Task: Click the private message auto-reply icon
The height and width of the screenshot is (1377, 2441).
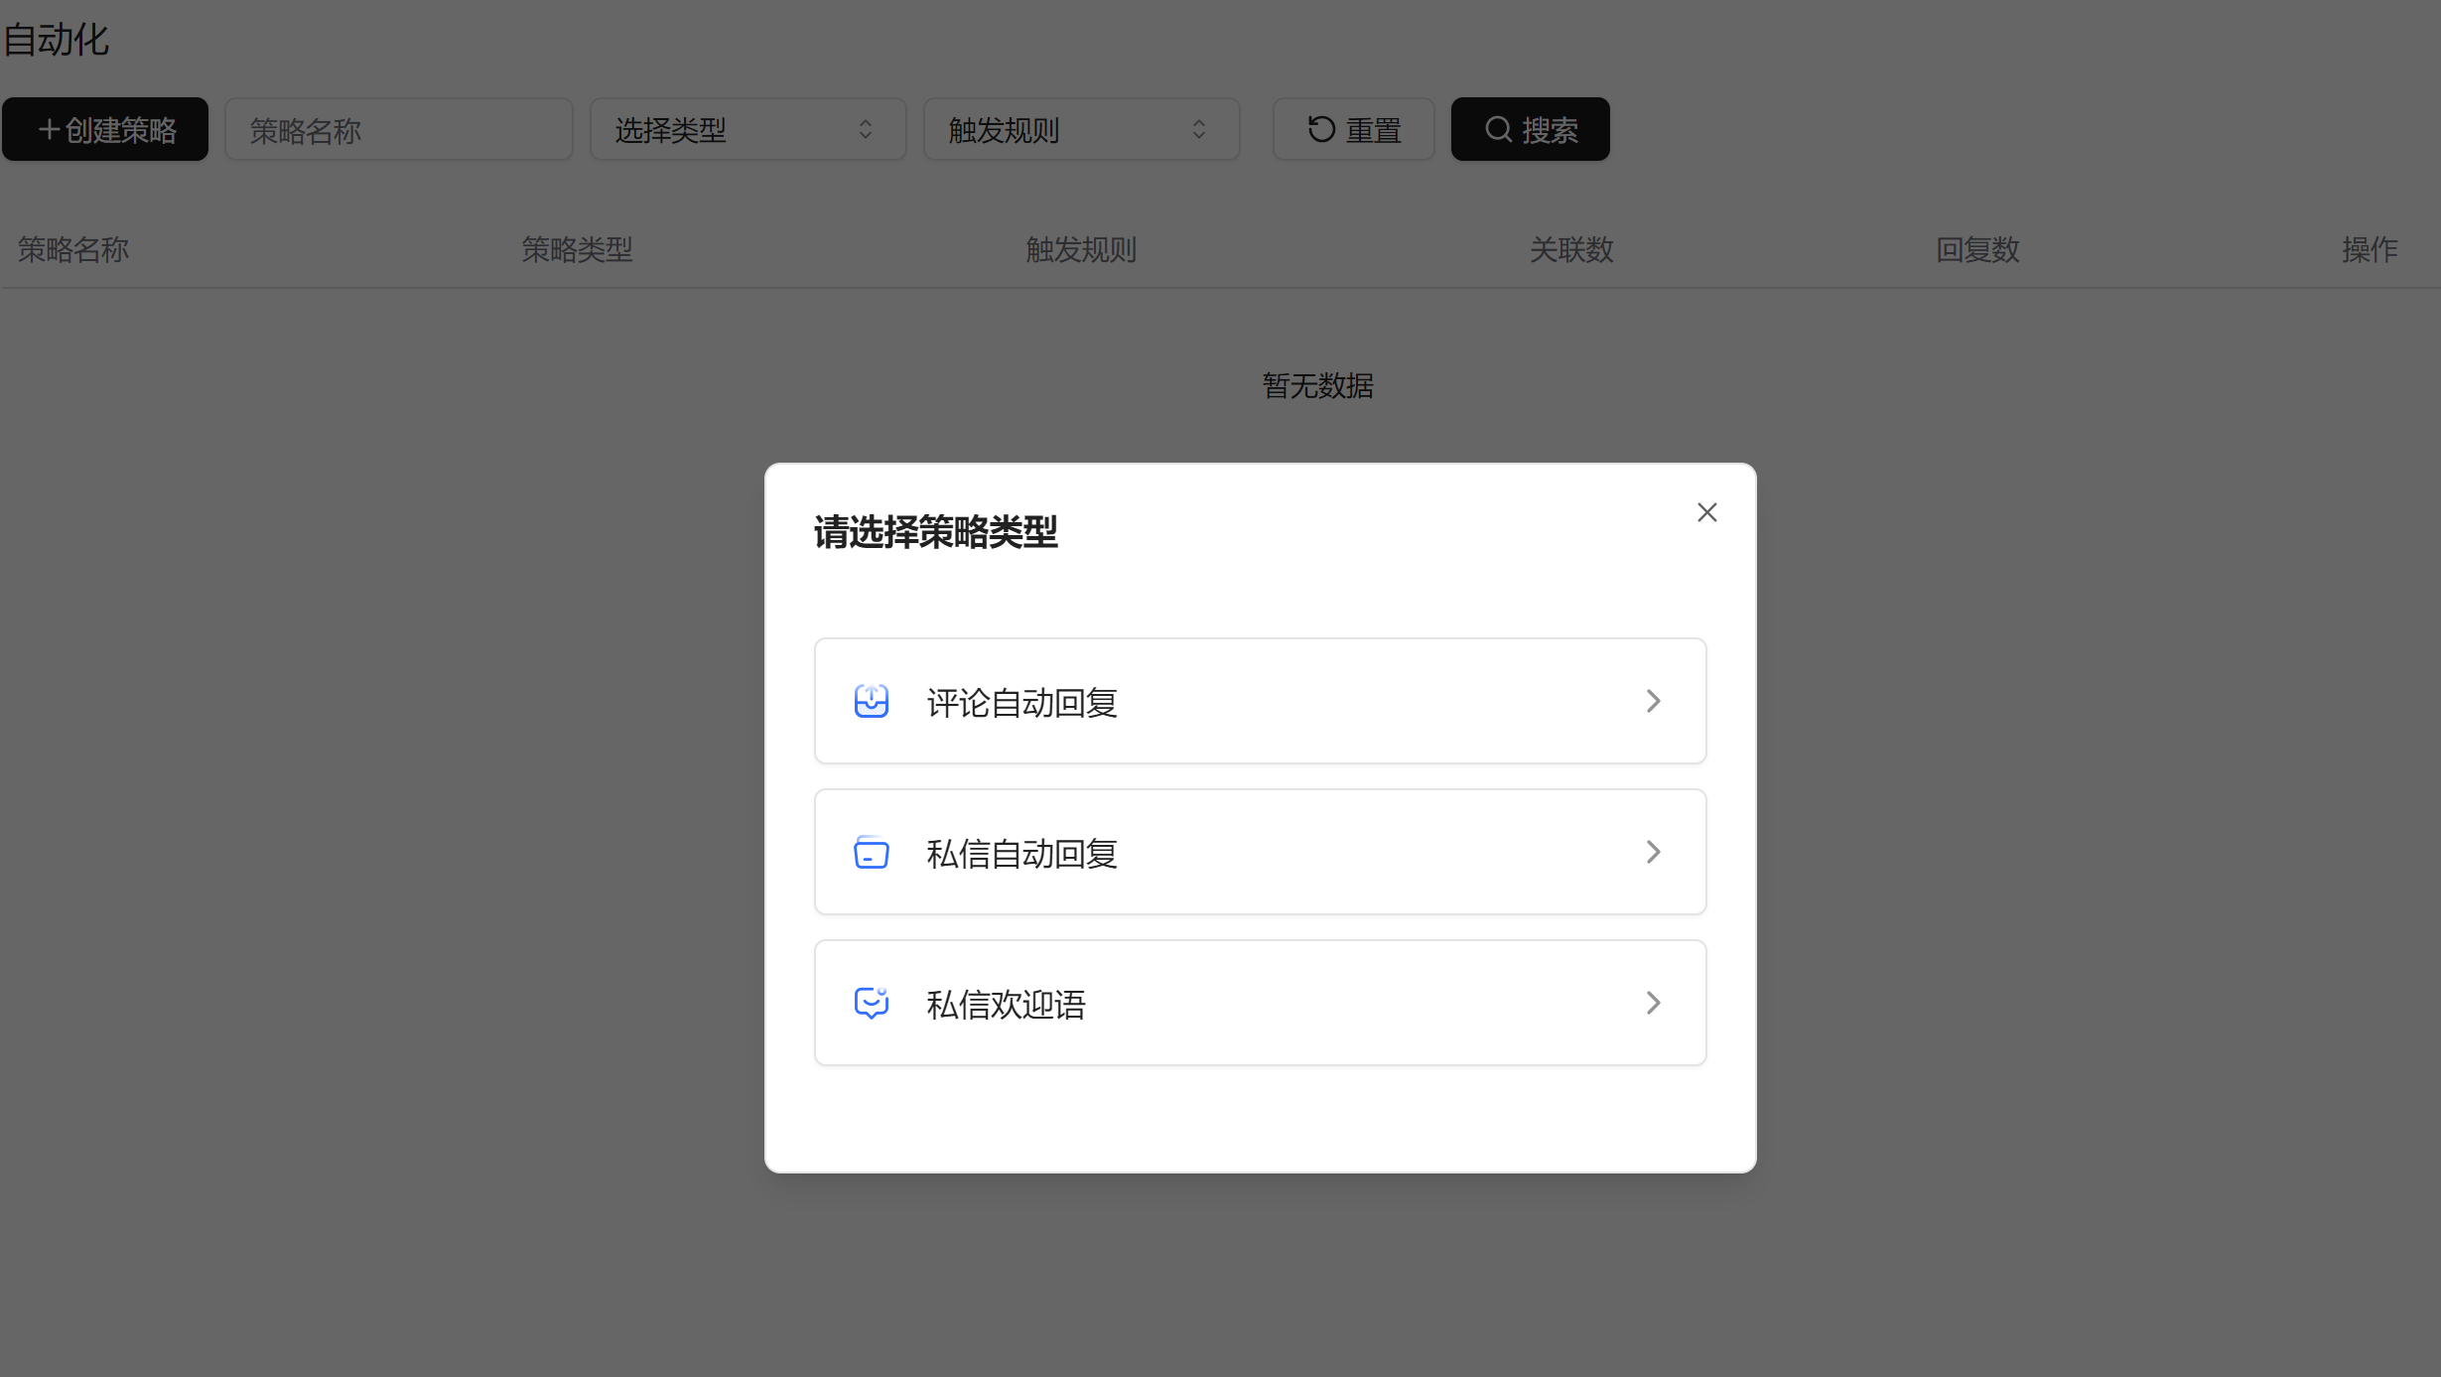Action: pyautogui.click(x=872, y=852)
